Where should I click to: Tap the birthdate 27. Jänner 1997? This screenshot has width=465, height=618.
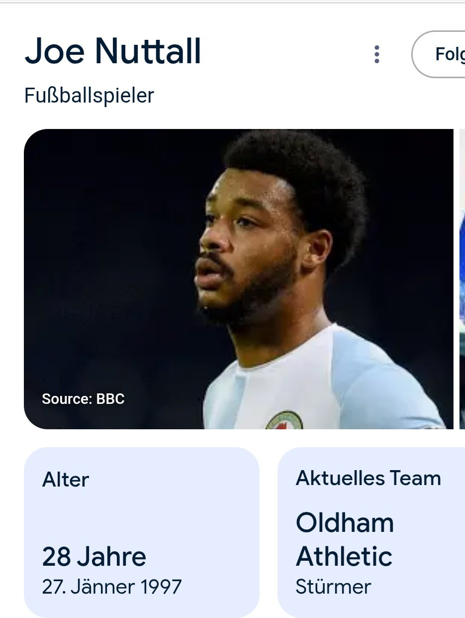coord(112,587)
